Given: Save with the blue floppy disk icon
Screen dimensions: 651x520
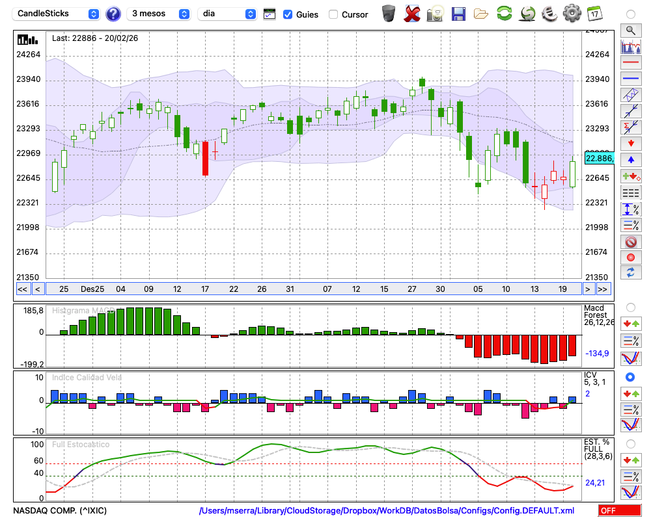Looking at the screenshot, I should (458, 14).
